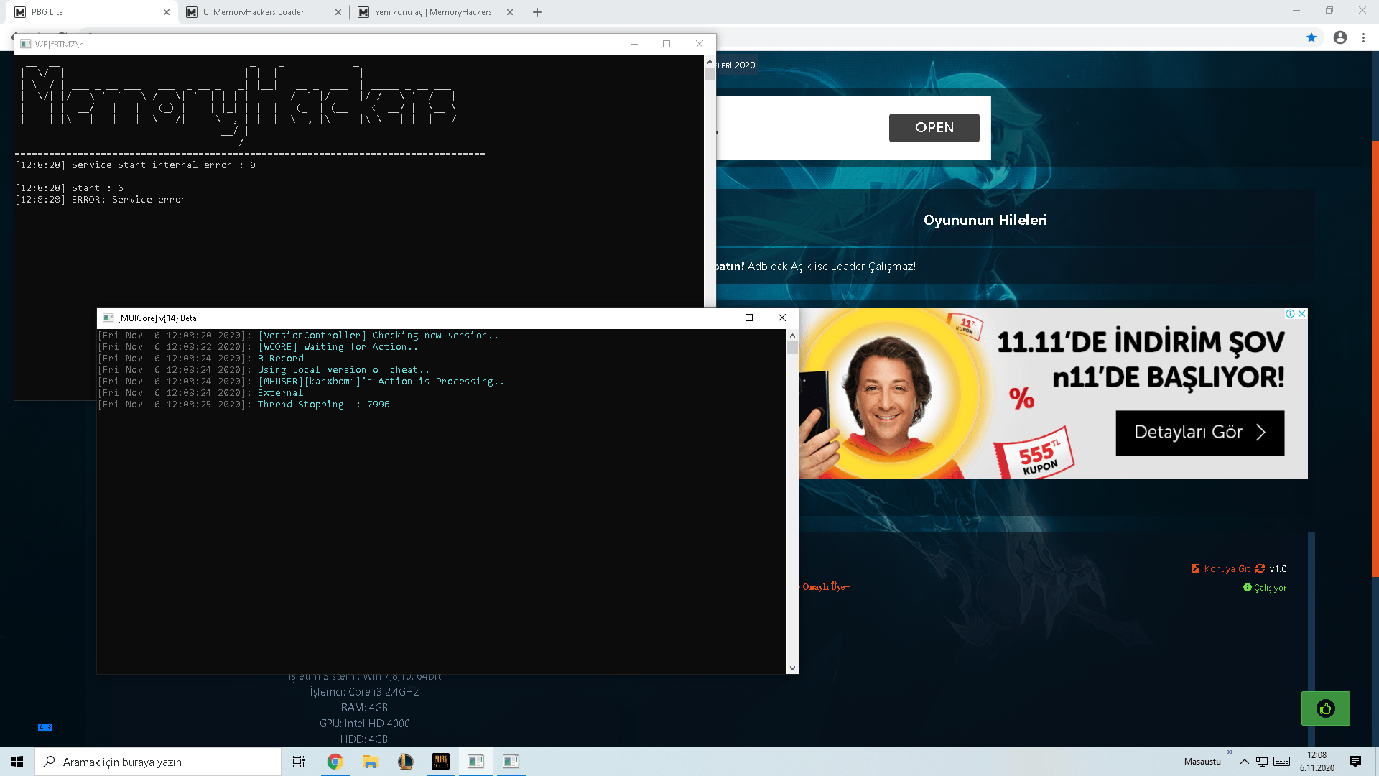Screen dimensions: 1379x776
Task: Maximize the WR[fRTMZ\b console window
Action: point(667,44)
